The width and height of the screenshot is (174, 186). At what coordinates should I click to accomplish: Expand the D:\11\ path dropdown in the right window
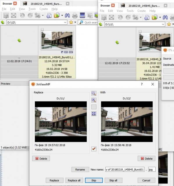[x=163, y=24]
